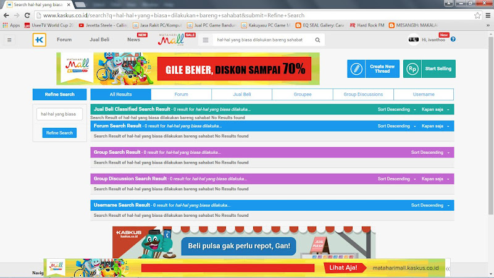The width and height of the screenshot is (494, 278).
Task: Switch to Group Discussions tab
Action: (x=363, y=95)
